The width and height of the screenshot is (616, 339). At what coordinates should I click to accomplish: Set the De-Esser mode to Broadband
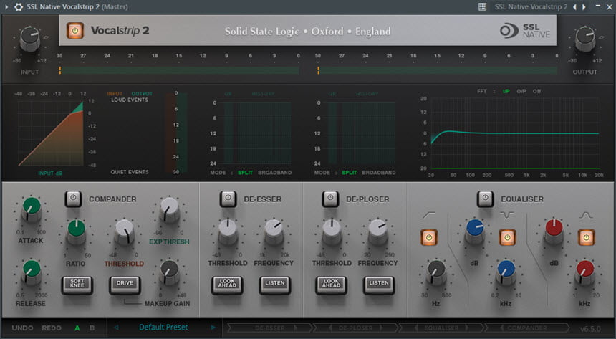[x=274, y=173]
